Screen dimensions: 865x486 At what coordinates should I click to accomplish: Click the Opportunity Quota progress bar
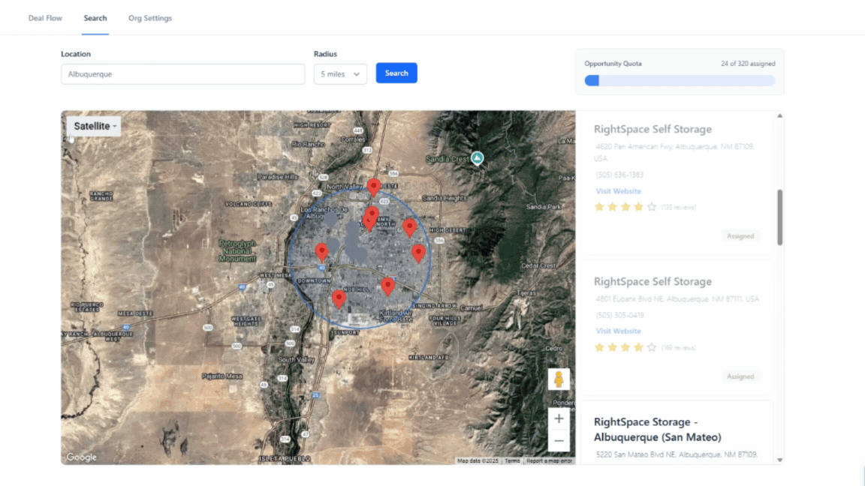tap(680, 80)
